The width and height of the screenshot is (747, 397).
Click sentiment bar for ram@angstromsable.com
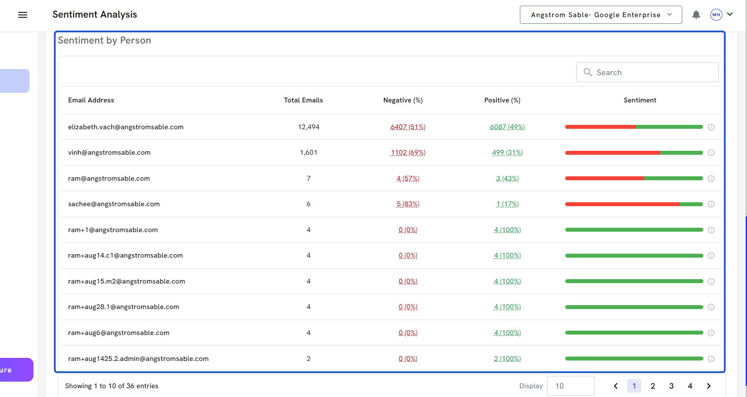[x=634, y=178]
